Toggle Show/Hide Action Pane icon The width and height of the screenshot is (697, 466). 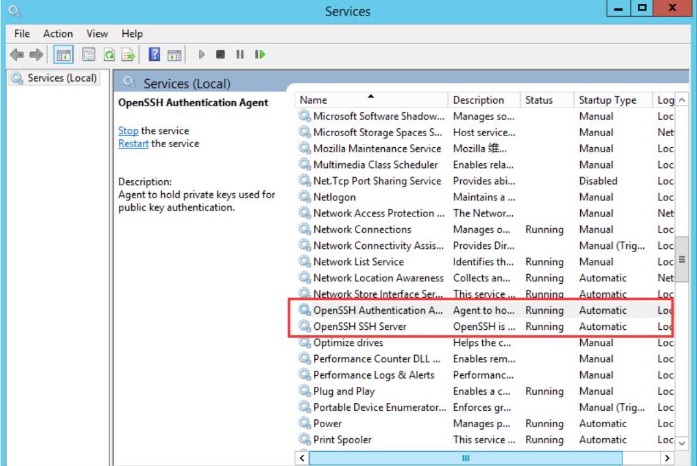point(174,54)
